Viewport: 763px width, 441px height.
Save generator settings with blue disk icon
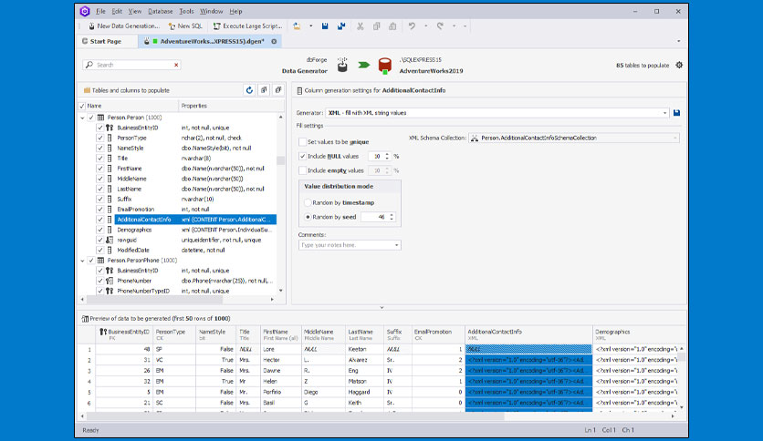click(676, 113)
